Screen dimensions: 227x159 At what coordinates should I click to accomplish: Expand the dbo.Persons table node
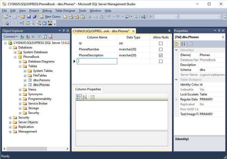25,80
